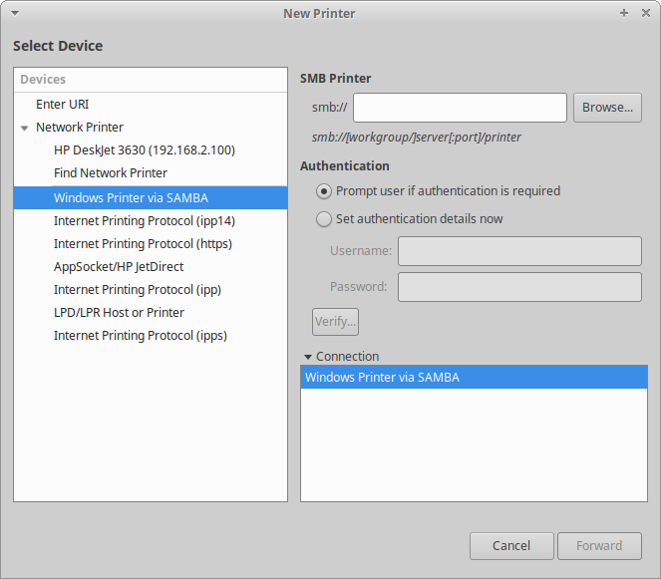Choose Find Network Printer entry
661x579 pixels.
(x=110, y=173)
